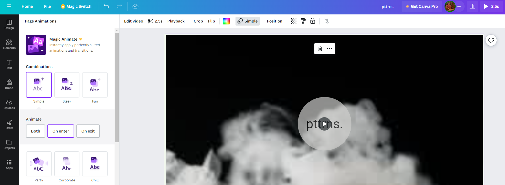Choose the Simple animation combination
The width and height of the screenshot is (505, 185).
tap(39, 85)
